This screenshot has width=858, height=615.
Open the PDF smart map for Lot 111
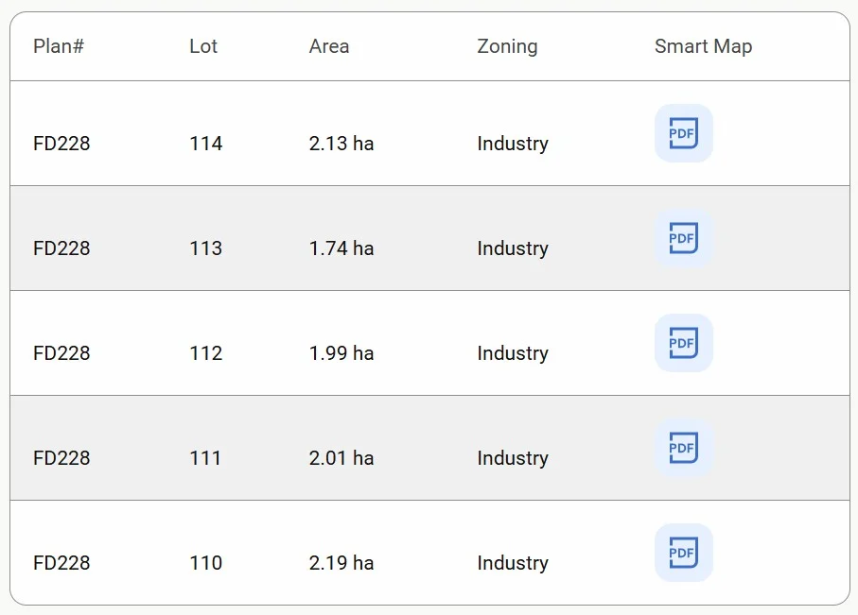click(683, 448)
